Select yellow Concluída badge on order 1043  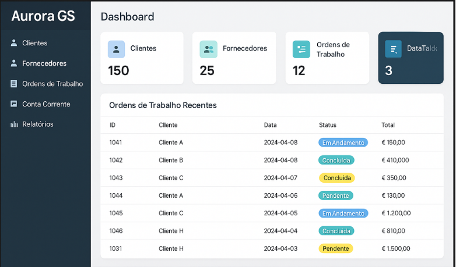click(336, 178)
